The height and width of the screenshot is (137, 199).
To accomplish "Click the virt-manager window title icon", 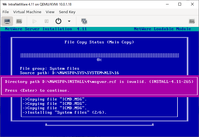I will tap(5, 4).
